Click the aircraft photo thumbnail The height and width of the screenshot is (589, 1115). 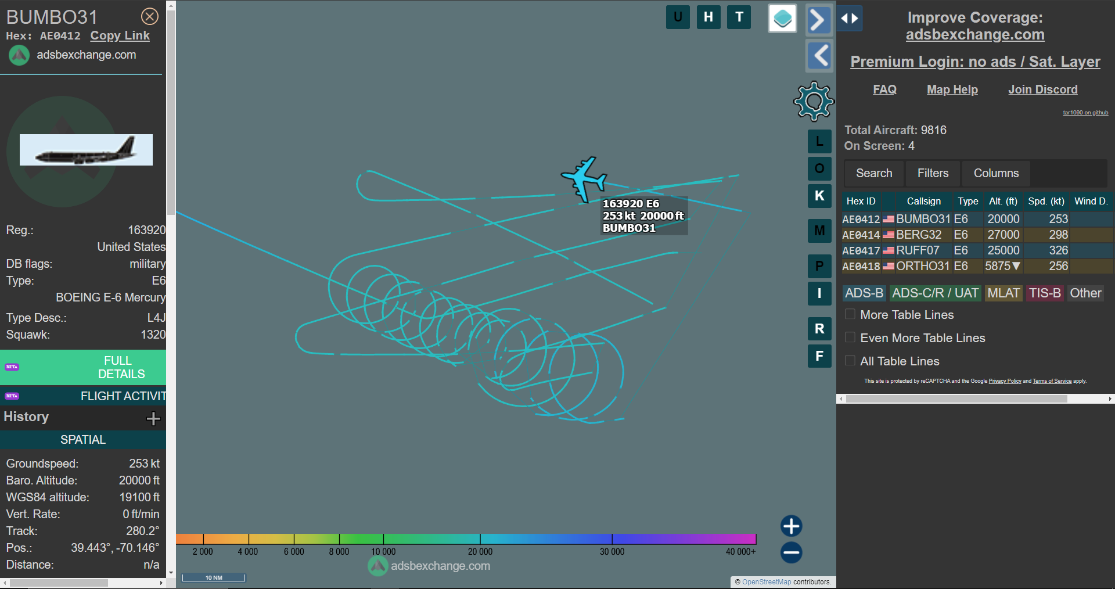click(86, 150)
